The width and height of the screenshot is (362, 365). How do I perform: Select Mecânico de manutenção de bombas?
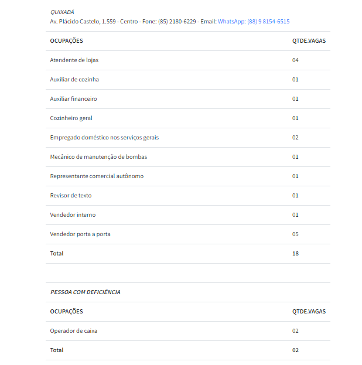coord(98,157)
